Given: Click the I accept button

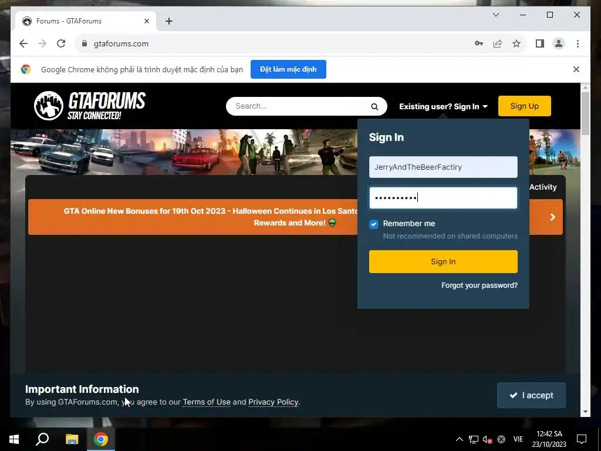Looking at the screenshot, I should [531, 395].
